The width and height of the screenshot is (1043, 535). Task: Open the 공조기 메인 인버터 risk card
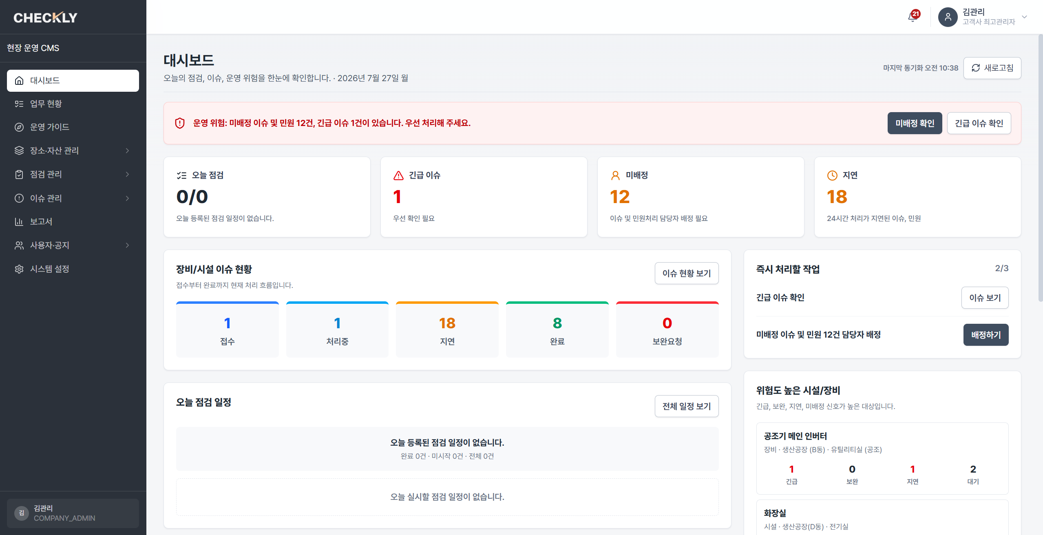[x=882, y=458]
